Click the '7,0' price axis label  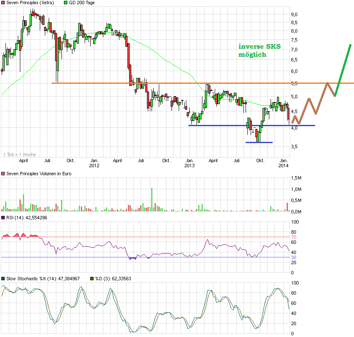[x=294, y=50]
